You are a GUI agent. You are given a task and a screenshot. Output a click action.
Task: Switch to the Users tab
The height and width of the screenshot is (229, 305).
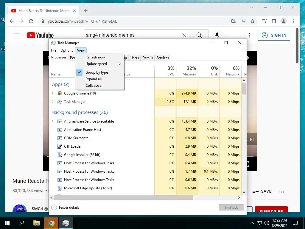pyautogui.click(x=135, y=58)
